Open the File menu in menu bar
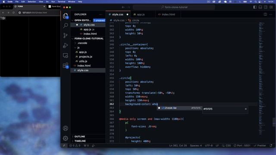 (x=17, y=2)
